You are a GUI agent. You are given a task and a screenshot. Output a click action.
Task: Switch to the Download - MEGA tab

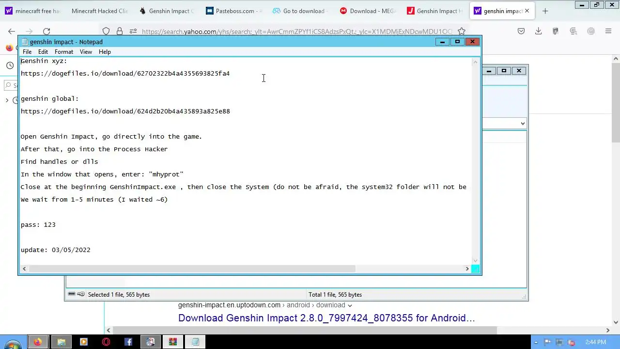click(368, 11)
